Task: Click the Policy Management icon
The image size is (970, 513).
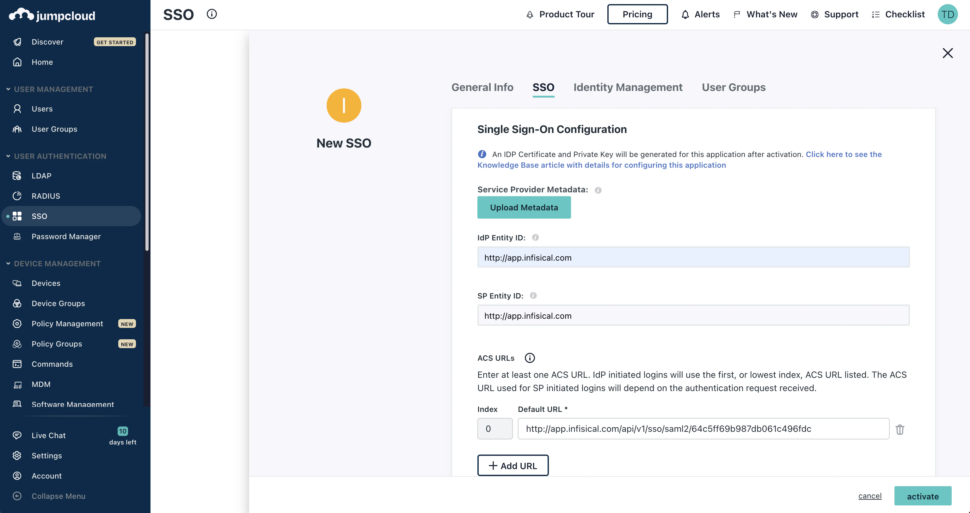Action: pos(17,324)
